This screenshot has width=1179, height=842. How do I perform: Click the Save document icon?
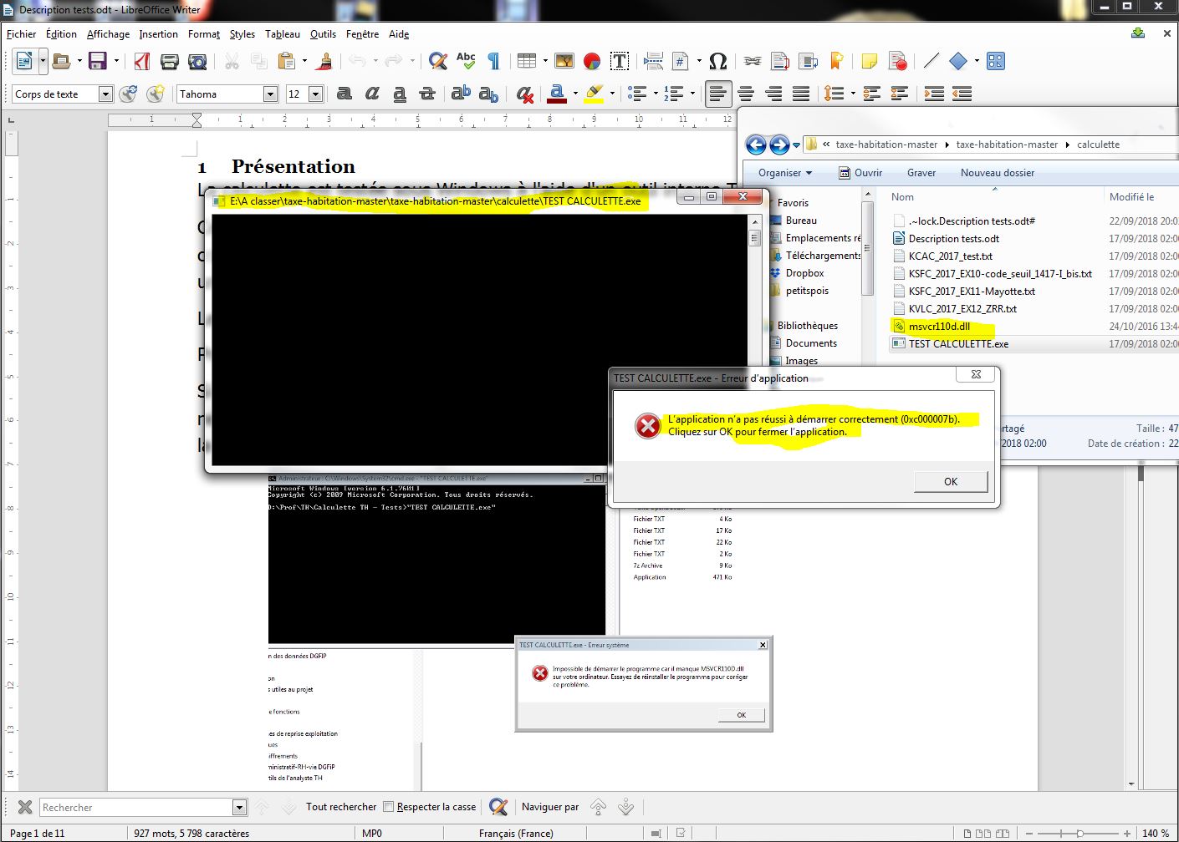(x=98, y=61)
